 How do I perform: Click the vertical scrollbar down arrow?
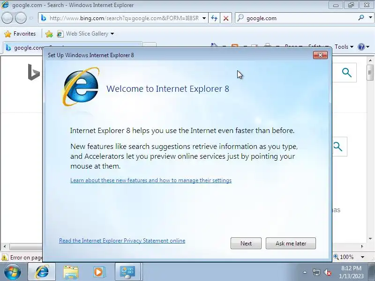370,238
